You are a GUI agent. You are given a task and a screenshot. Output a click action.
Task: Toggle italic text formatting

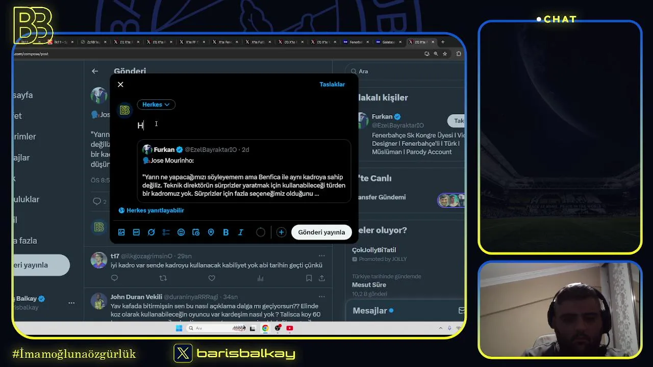pyautogui.click(x=241, y=232)
